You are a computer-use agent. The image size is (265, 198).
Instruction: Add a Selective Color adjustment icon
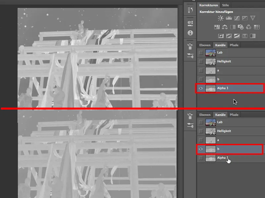[245, 36]
